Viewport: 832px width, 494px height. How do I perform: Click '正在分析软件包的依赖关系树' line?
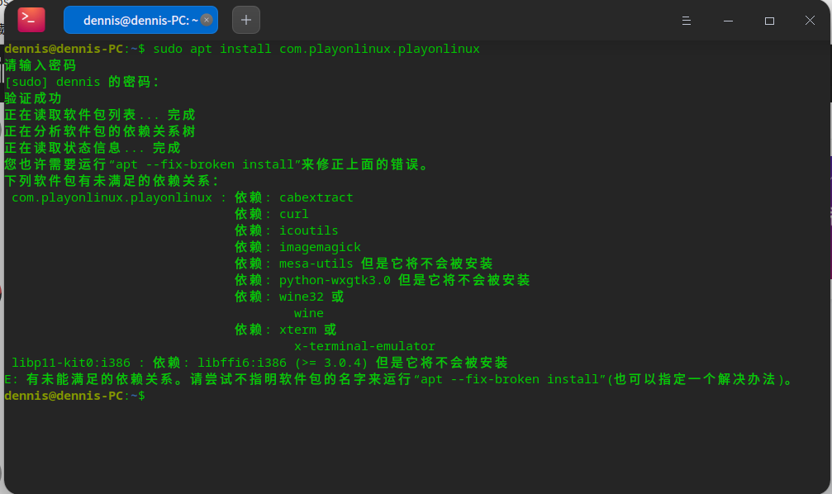pos(100,131)
